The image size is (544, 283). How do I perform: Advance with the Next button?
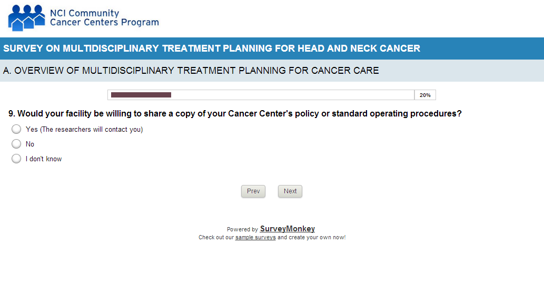coord(290,191)
